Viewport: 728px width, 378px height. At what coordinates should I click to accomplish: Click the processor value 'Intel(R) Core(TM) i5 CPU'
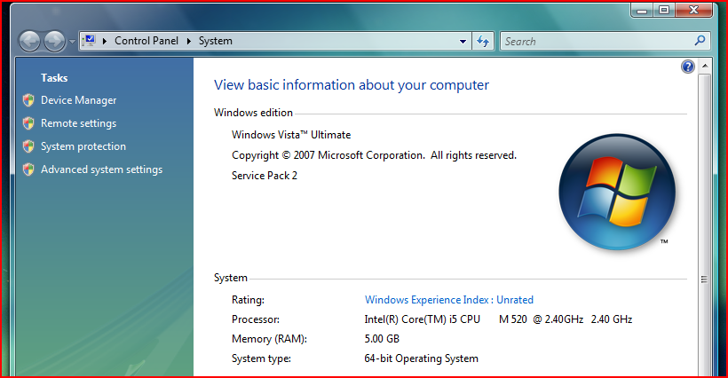422,319
